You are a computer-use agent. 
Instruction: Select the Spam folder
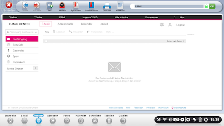(22, 56)
